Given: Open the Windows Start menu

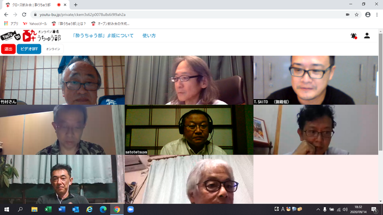Looking at the screenshot, I should point(7,210).
